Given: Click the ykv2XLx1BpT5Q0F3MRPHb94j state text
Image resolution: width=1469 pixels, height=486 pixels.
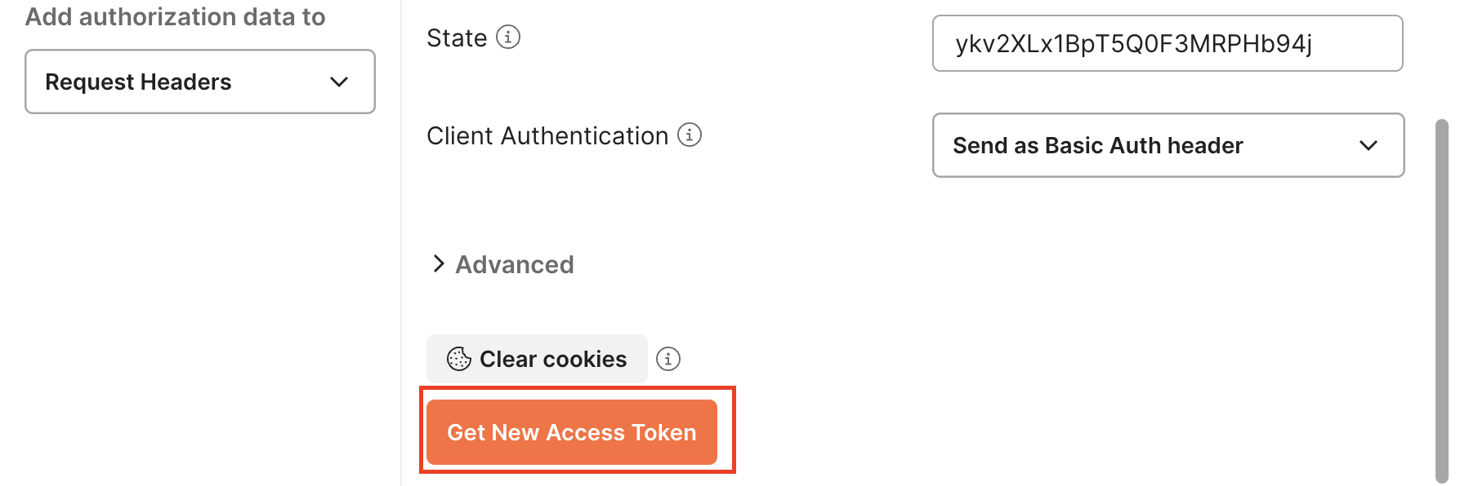Looking at the screenshot, I should pyautogui.click(x=1133, y=43).
